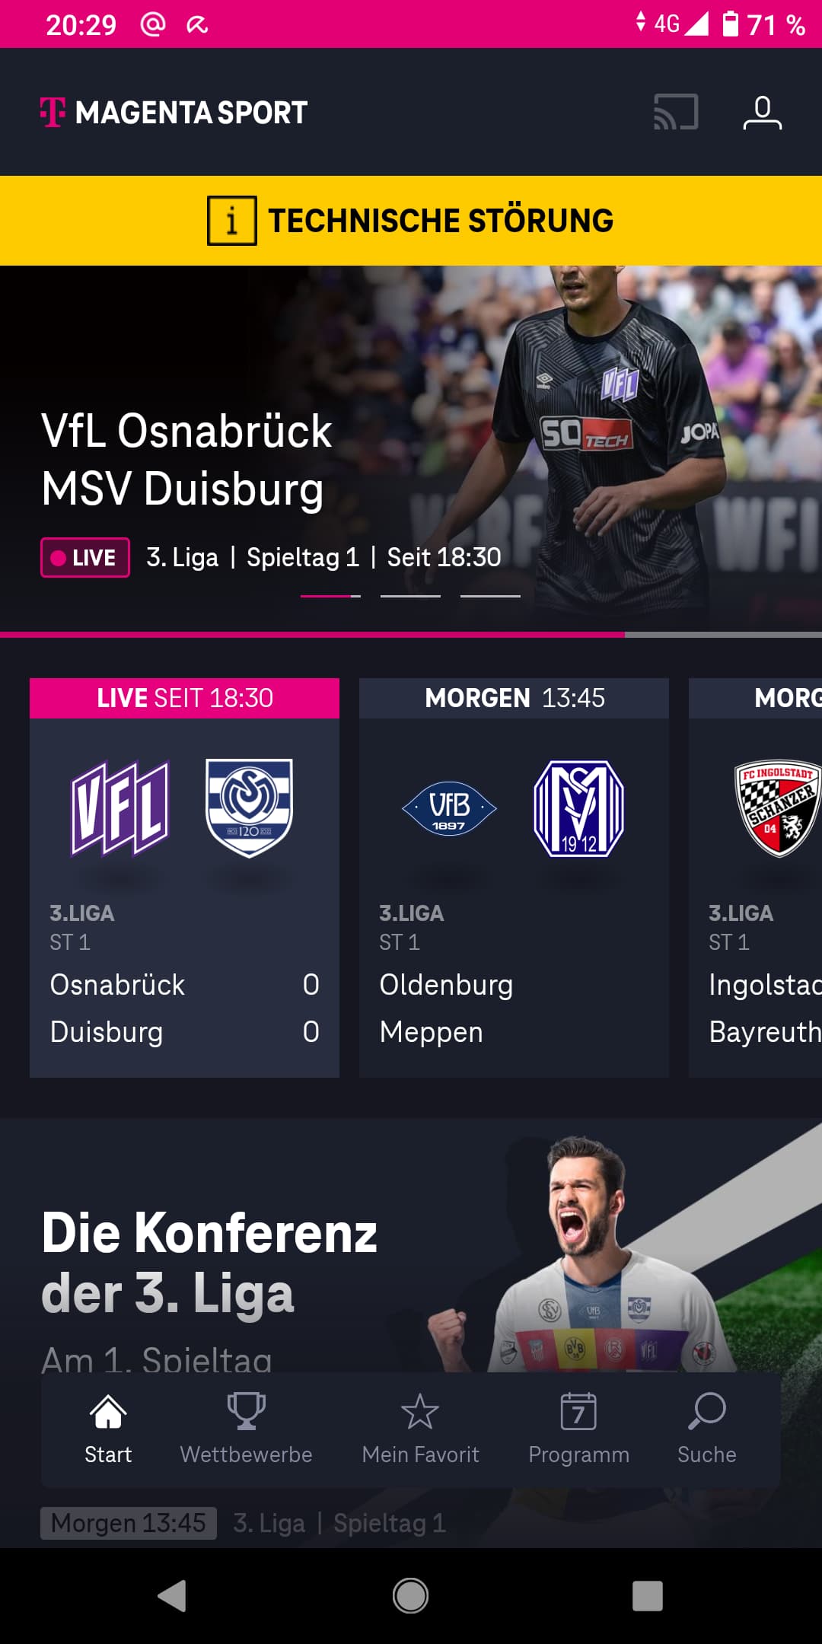The width and height of the screenshot is (822, 1644).
Task: Open the Programm calendar tab
Action: (x=578, y=1429)
